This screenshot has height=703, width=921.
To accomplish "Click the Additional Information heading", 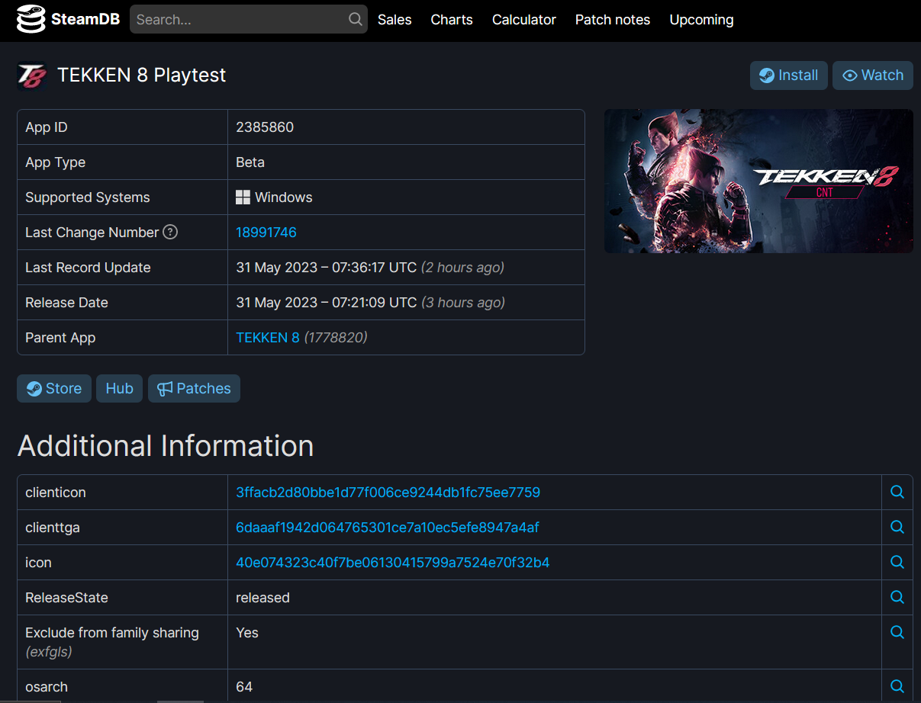I will (166, 446).
